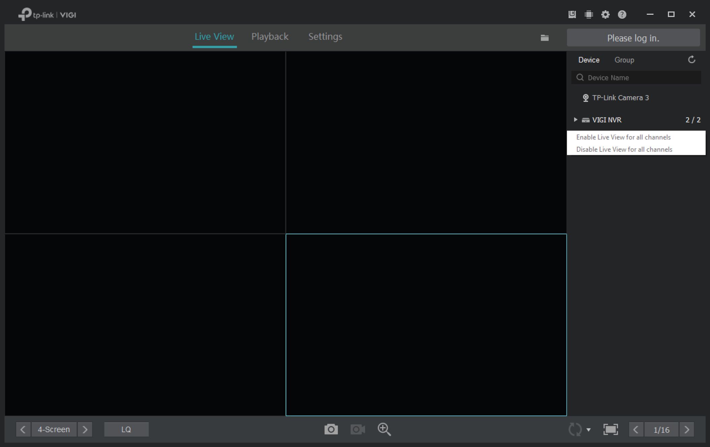Open the top-bar gear settings icon
This screenshot has width=710, height=447.
(605, 14)
